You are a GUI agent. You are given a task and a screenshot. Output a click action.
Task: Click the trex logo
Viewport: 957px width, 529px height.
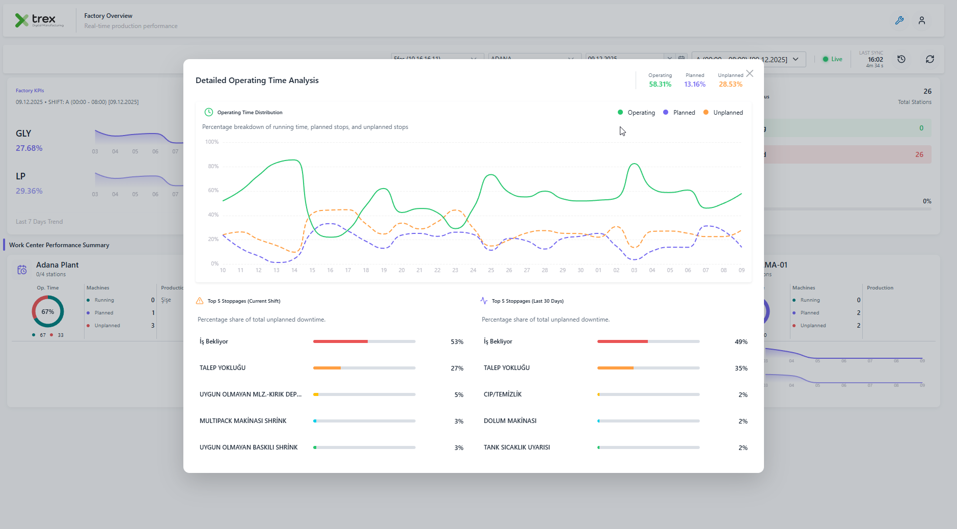(x=39, y=20)
